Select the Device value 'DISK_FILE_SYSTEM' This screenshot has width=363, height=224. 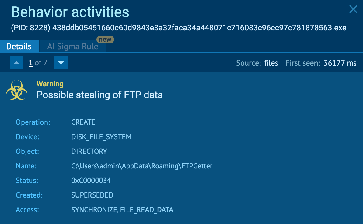point(101,137)
